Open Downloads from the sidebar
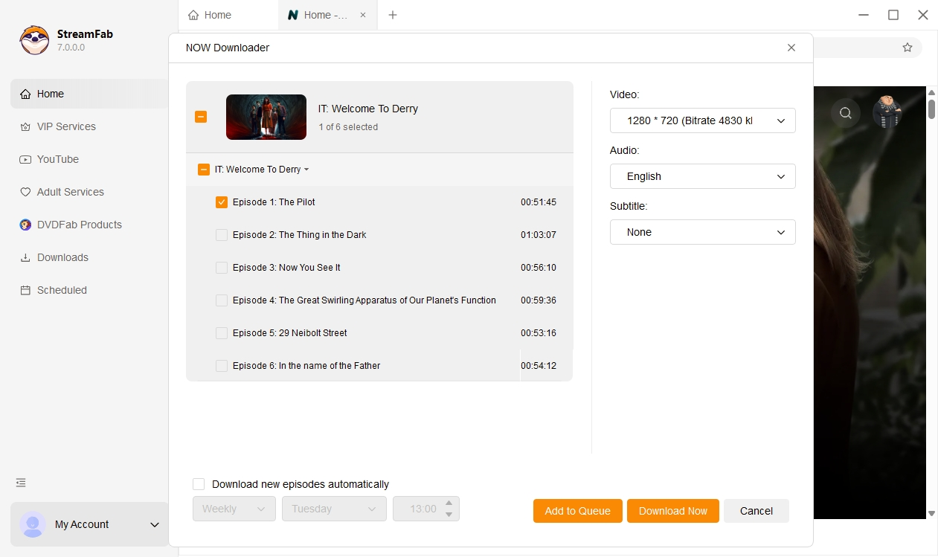 point(62,257)
